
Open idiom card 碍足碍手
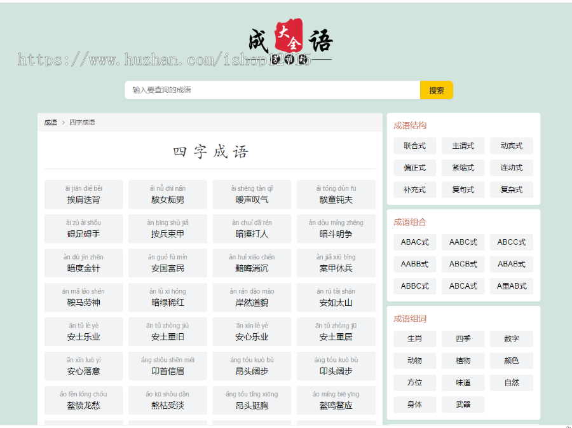click(83, 229)
